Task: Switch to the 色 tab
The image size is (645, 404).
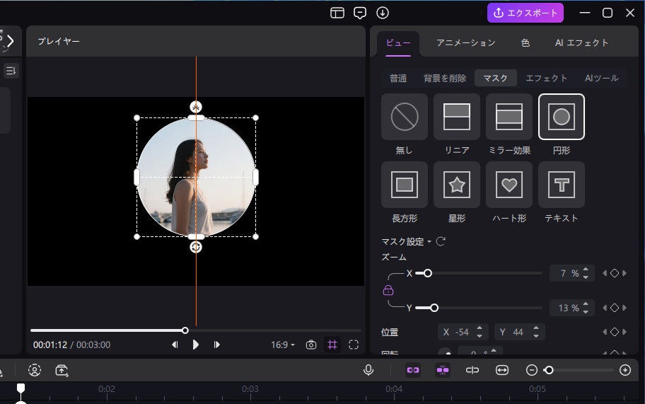Action: click(x=525, y=42)
